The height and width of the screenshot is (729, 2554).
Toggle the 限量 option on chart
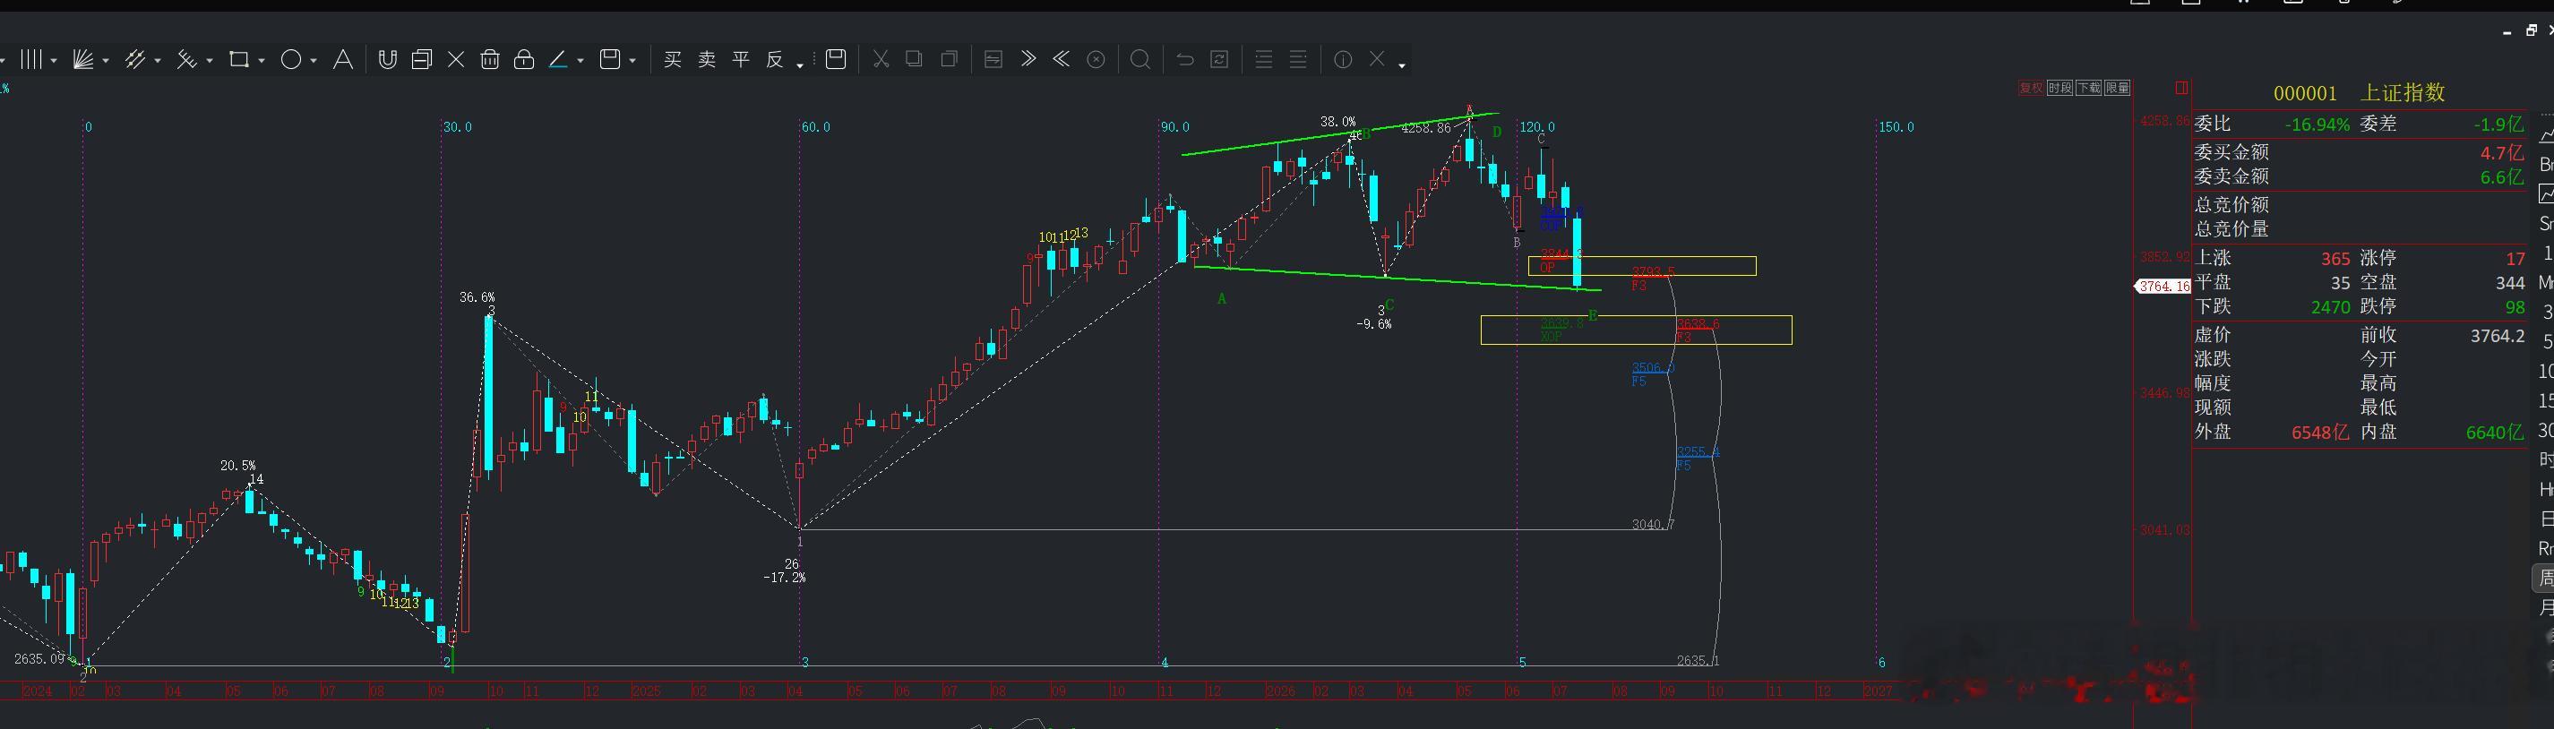(2117, 89)
